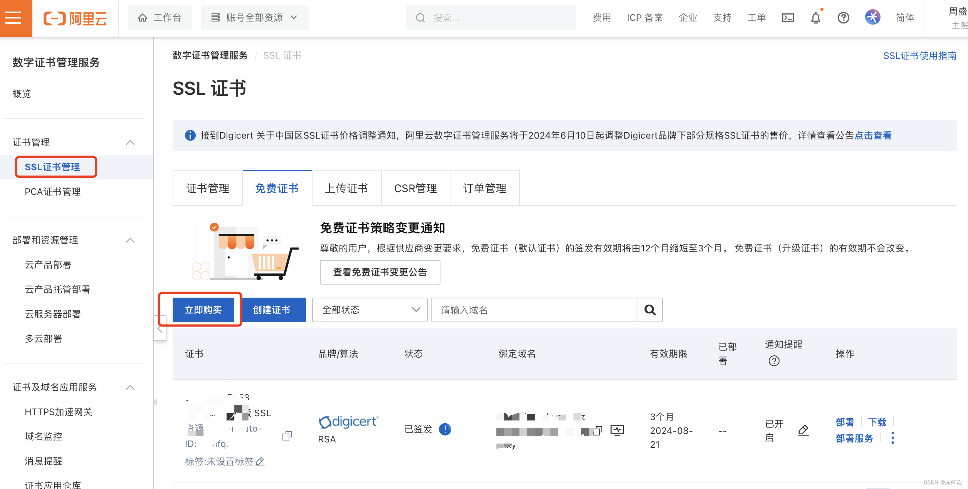
Task: Copy the certificate ID with copy icon
Action: [287, 436]
